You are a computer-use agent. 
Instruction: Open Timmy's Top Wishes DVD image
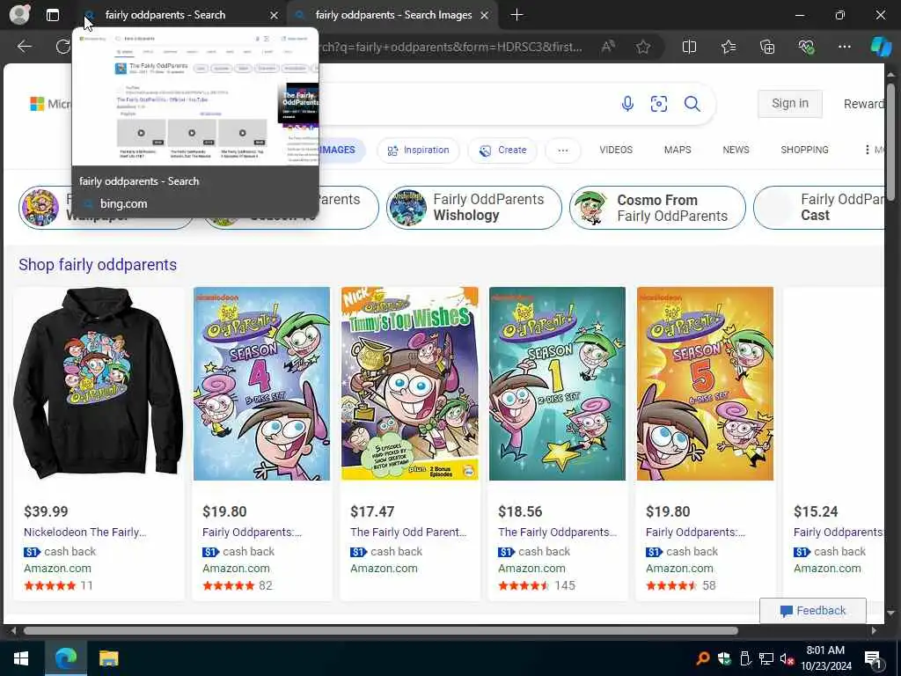pyautogui.click(x=410, y=384)
